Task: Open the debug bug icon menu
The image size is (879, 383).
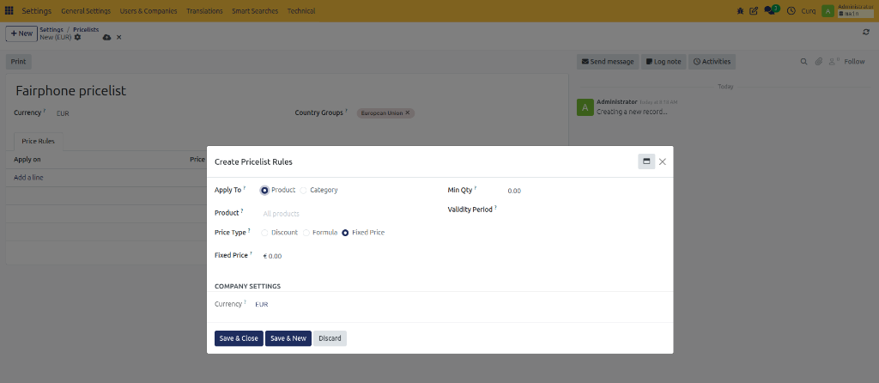Action: [x=741, y=10]
